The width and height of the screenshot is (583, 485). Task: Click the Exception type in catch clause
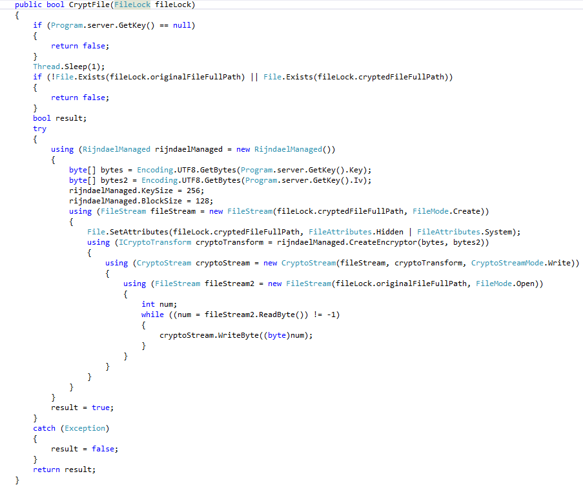[x=85, y=428]
